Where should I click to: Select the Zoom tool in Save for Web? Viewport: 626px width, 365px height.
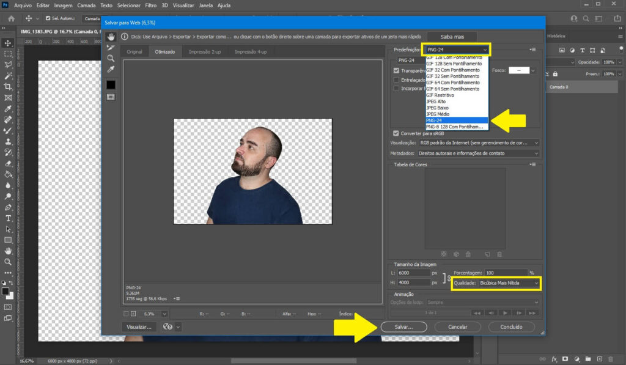pos(111,57)
